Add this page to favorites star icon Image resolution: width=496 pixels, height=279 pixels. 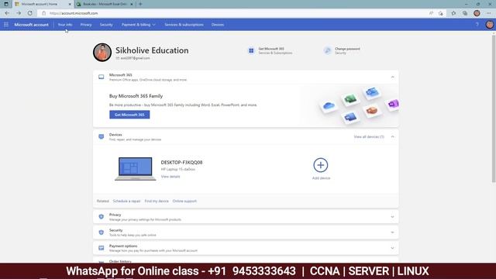point(441,13)
